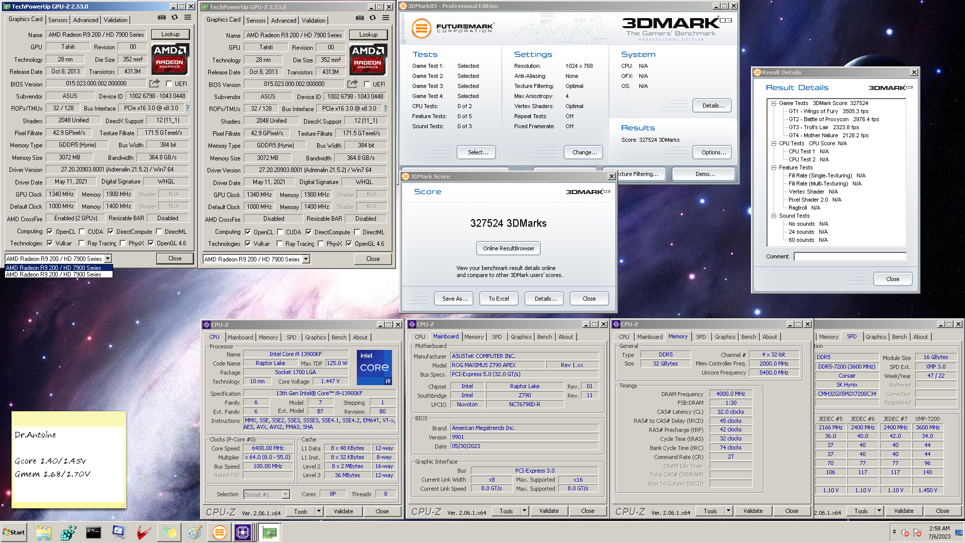Click the Comment field in Result Details
This screenshot has width=965, height=543.
point(850,256)
